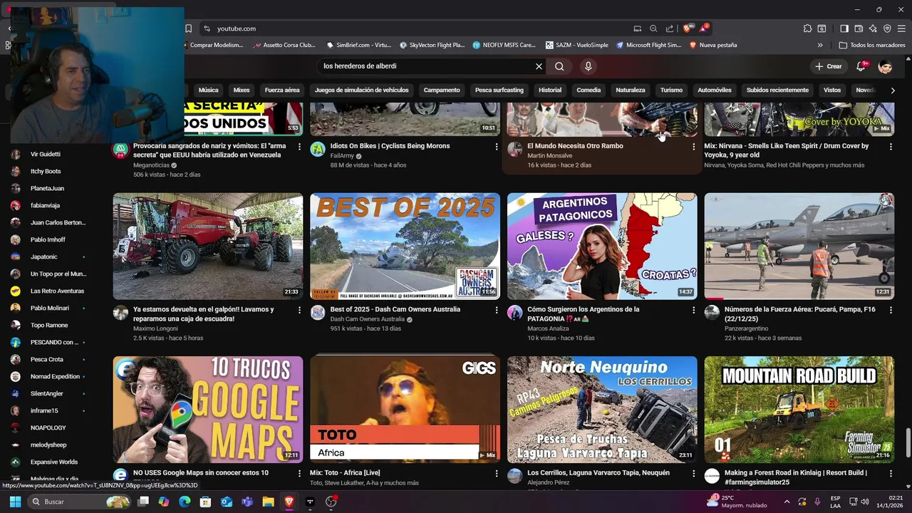Screen dimensions: 912x513
Task: Click the Crear button
Action: [x=829, y=66]
